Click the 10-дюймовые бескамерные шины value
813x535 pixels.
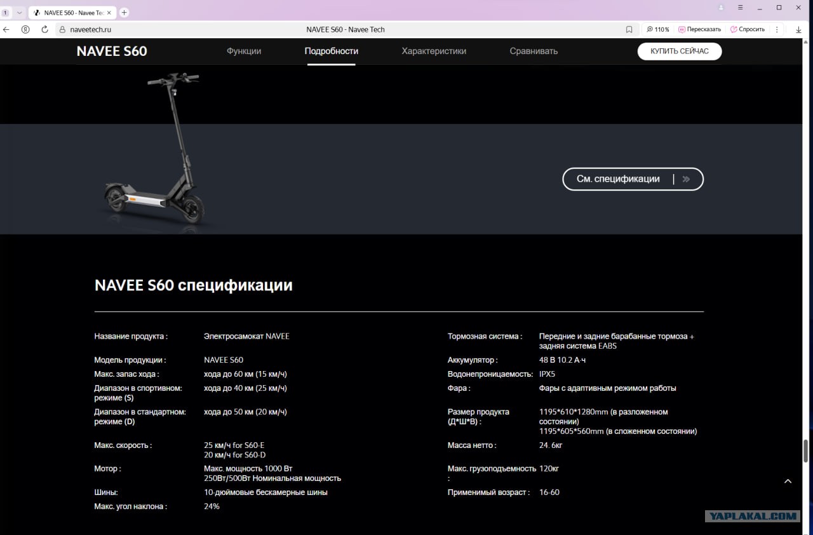coord(265,492)
